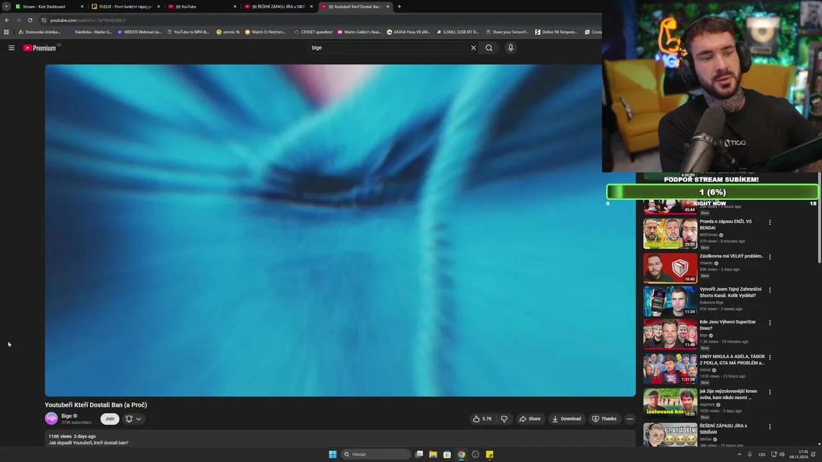Open a new browser tab
This screenshot has width=822, height=462.
point(399,6)
